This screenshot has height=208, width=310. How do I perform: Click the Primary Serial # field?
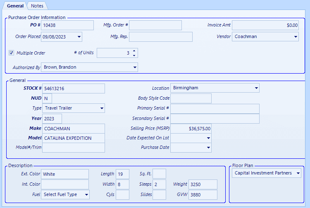coord(215,109)
